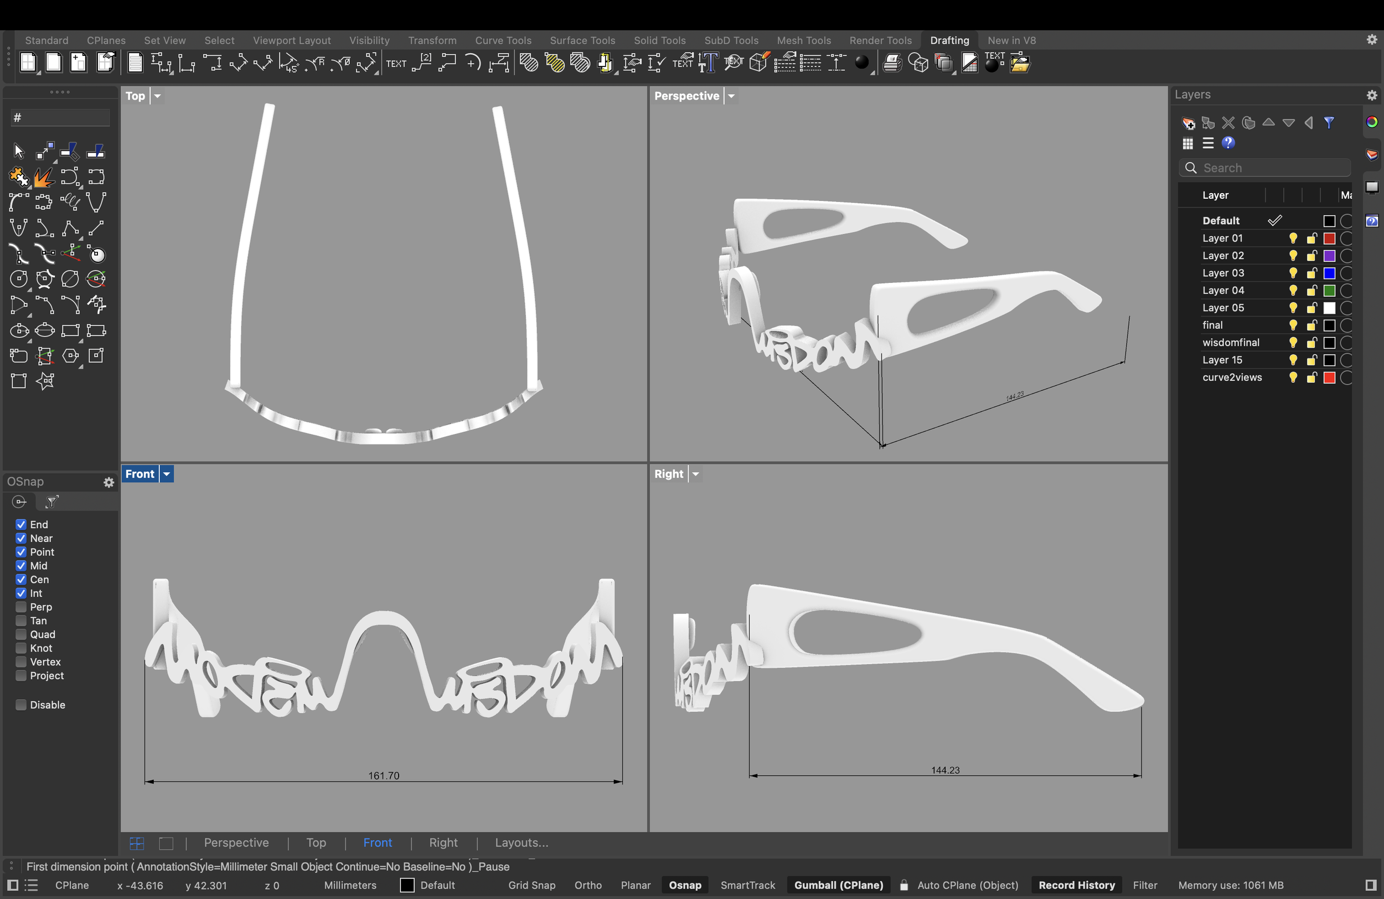
Task: Toggle the lock icon for Layer 03
Action: coord(1311,273)
